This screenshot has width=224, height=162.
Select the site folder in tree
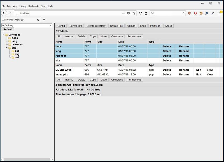tap(14, 48)
